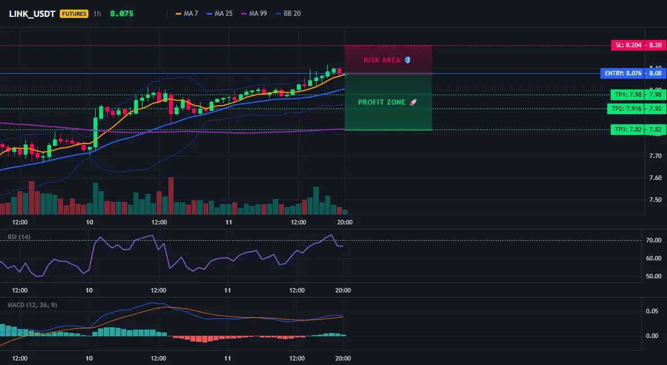The width and height of the screenshot is (667, 365).
Task: Click the orange MA 7 legend marker
Action: coord(179,13)
